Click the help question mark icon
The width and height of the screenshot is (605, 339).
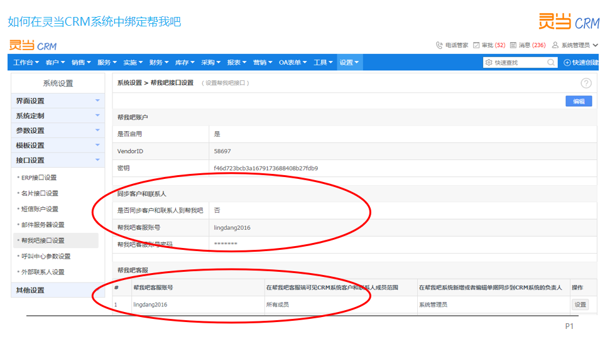[586, 83]
